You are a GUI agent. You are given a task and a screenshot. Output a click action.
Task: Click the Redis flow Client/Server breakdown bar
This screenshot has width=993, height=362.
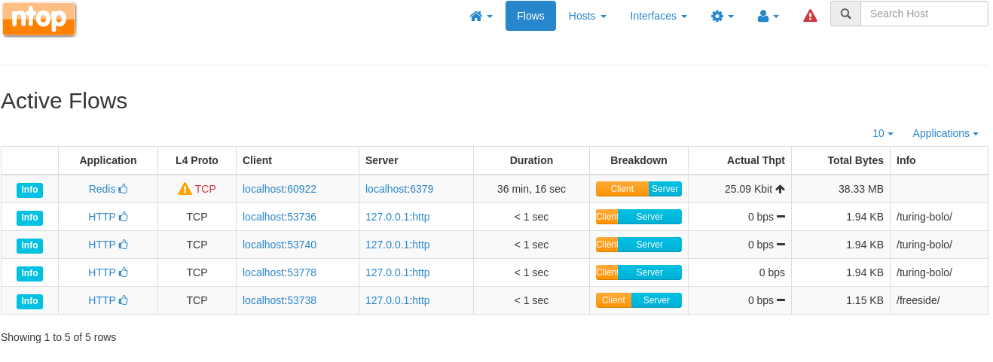coord(638,189)
